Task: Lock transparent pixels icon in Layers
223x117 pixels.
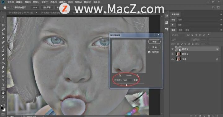Action: coord(178,44)
